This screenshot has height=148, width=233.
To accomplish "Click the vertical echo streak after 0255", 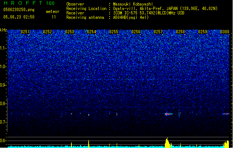I will (x=117, y=114).
